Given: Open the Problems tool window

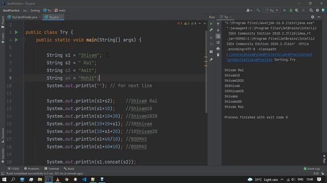Looking at the screenshot, I should [x=32, y=169].
